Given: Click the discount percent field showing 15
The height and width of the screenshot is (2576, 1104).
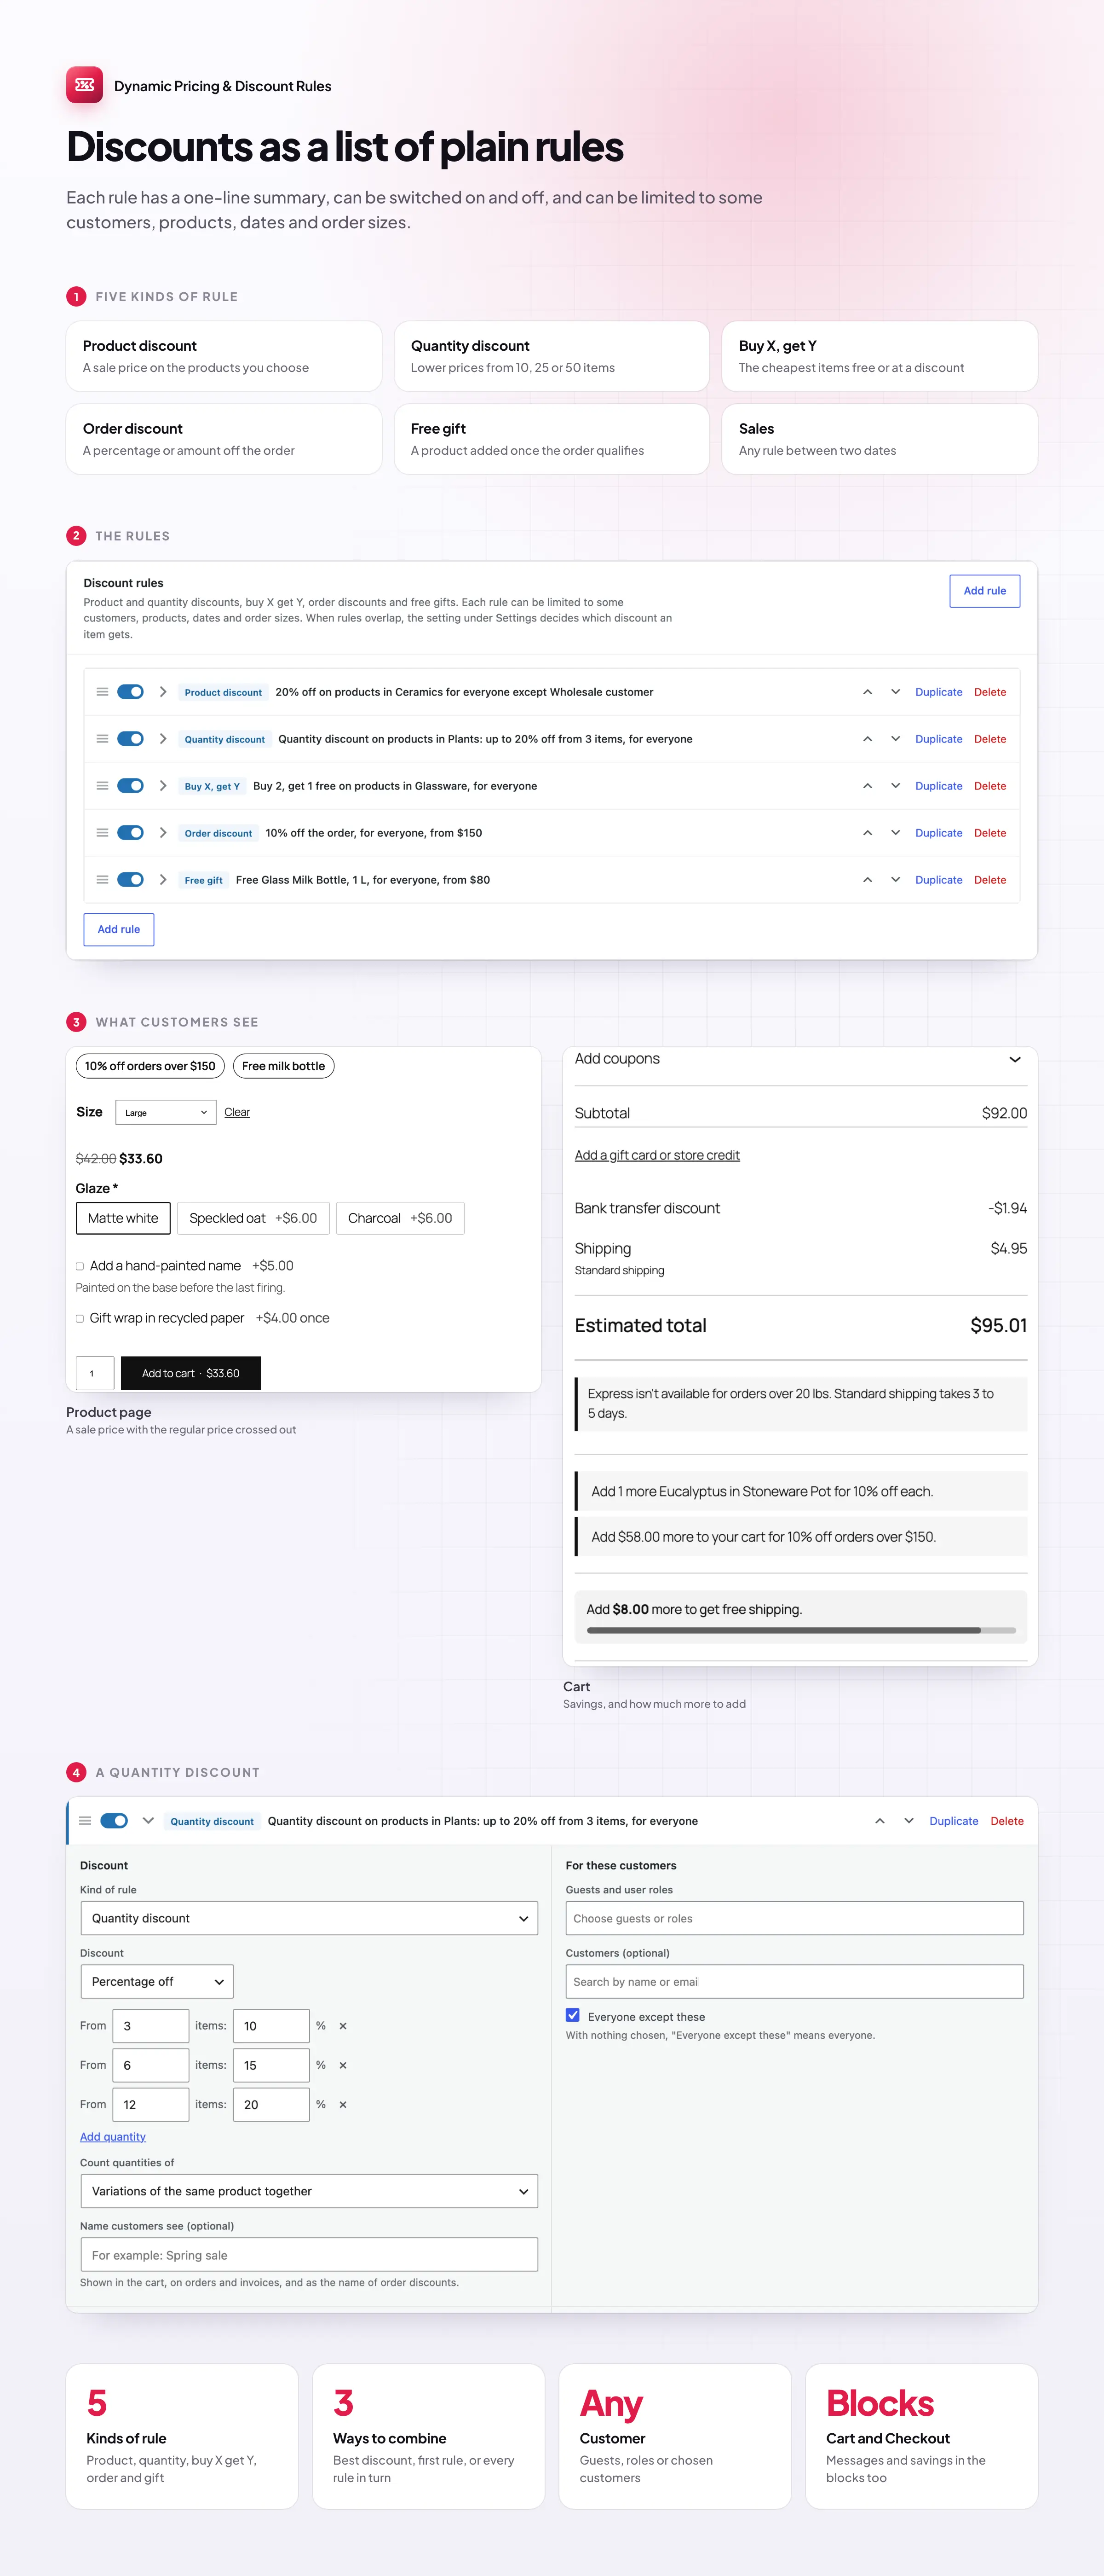Looking at the screenshot, I should [271, 2065].
